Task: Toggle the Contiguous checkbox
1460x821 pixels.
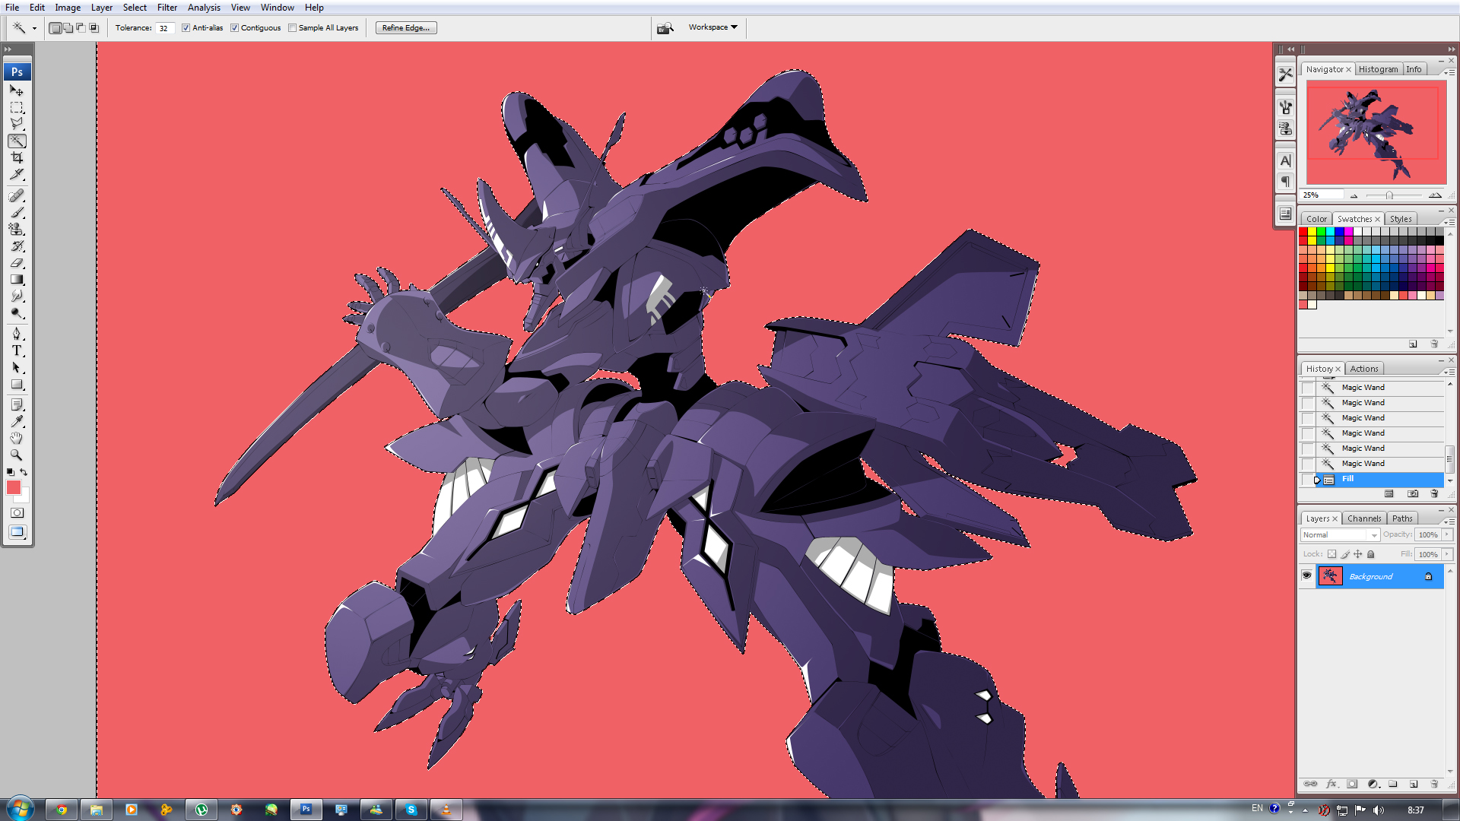Action: (234, 28)
